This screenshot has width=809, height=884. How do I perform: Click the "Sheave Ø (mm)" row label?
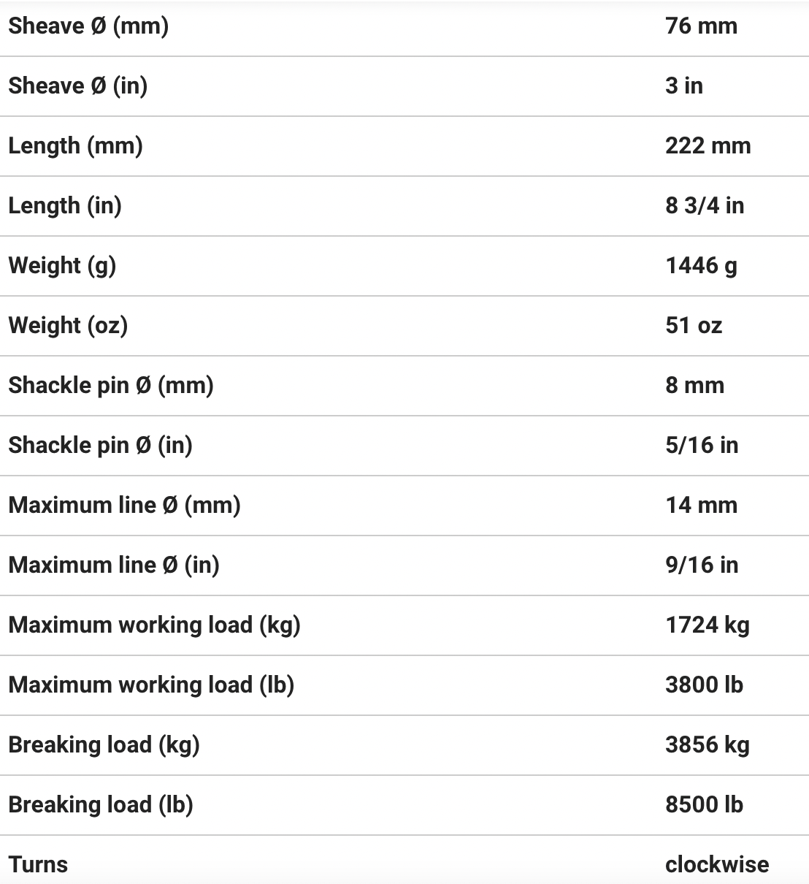coord(88,26)
